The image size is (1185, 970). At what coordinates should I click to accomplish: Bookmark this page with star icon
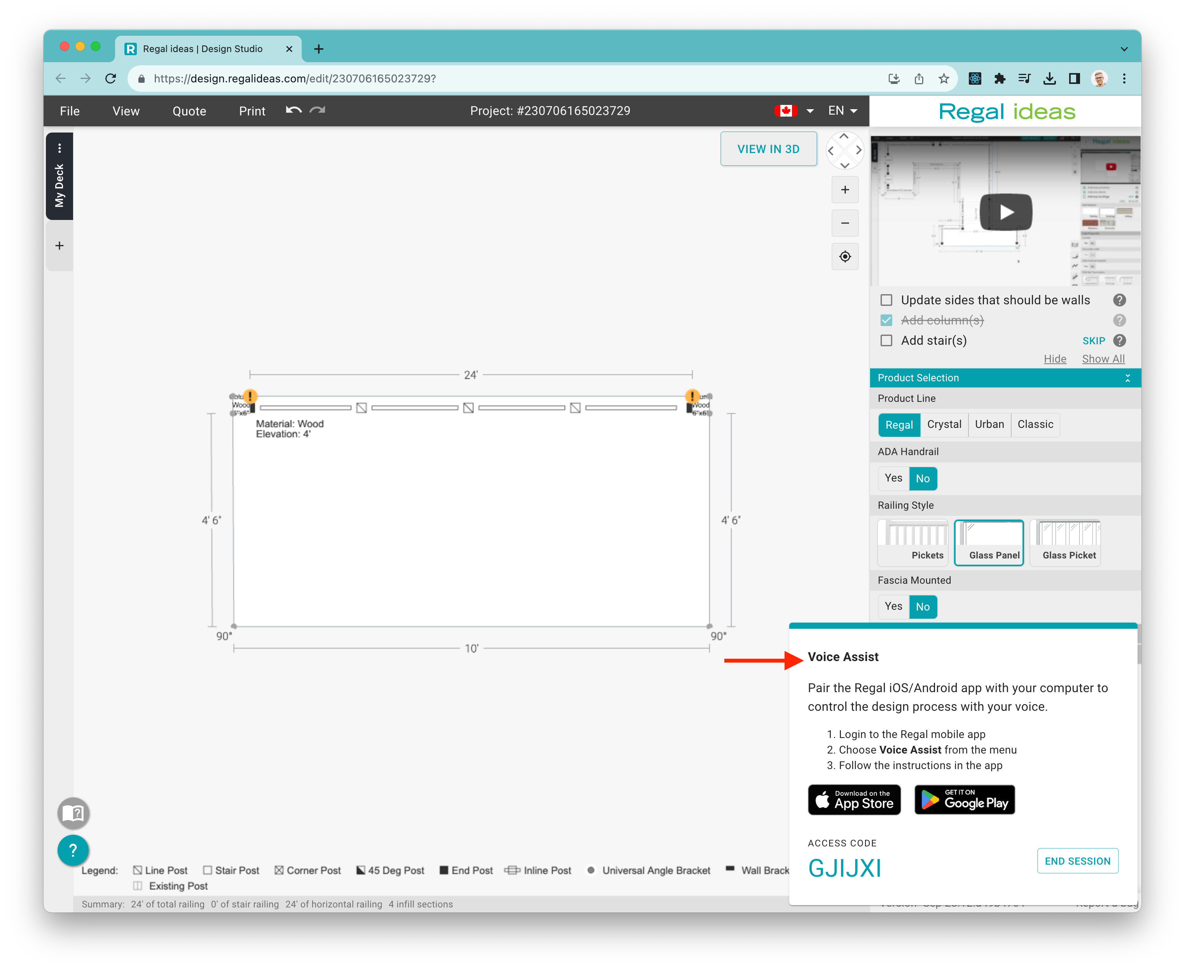pyautogui.click(x=944, y=79)
